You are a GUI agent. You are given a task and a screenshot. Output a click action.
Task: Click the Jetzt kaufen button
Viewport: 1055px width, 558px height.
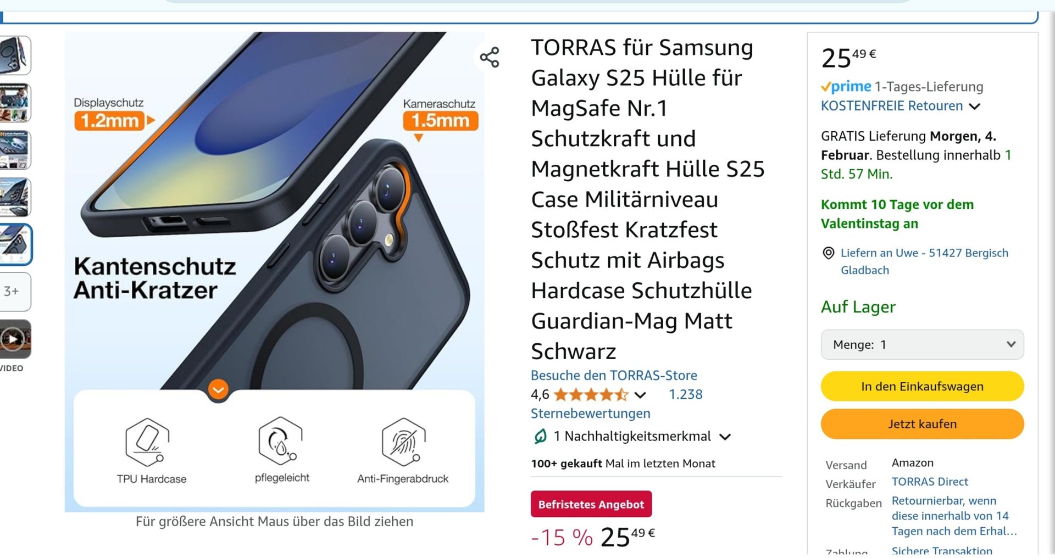pos(922,424)
